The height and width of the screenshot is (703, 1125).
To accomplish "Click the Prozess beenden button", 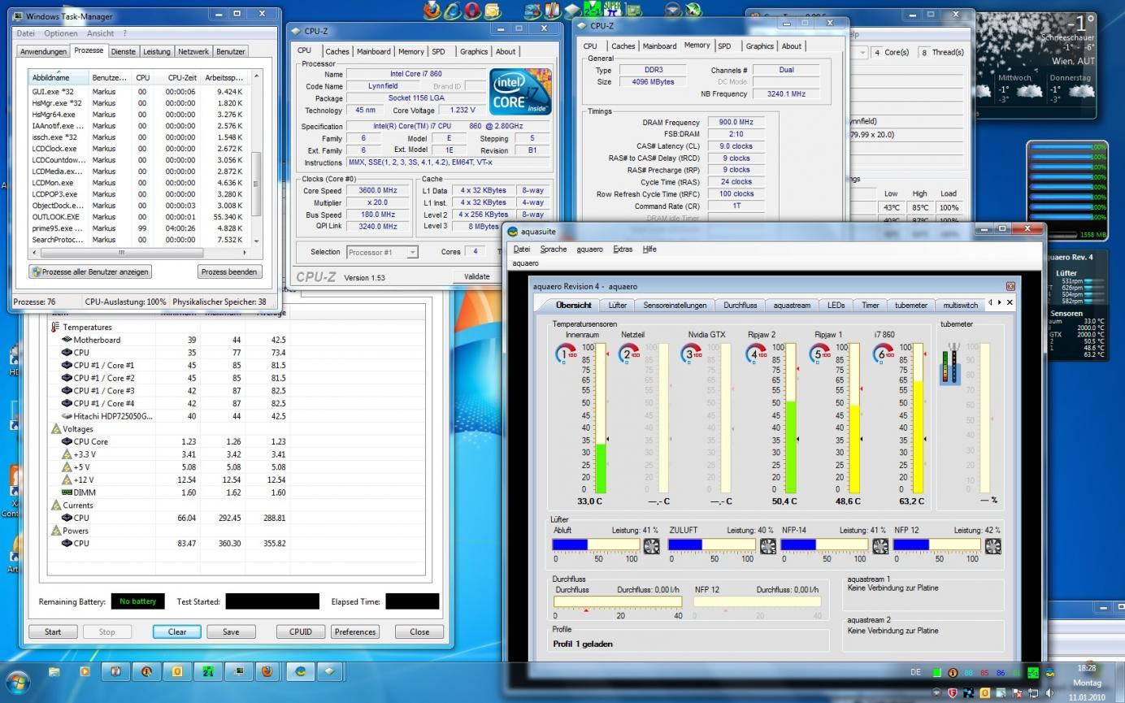I will [229, 271].
